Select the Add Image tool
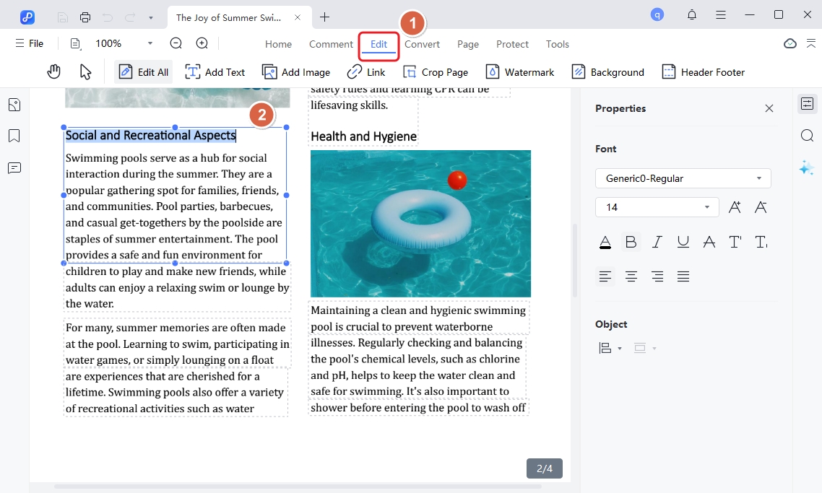Viewport: 822px width, 493px height. click(x=296, y=71)
